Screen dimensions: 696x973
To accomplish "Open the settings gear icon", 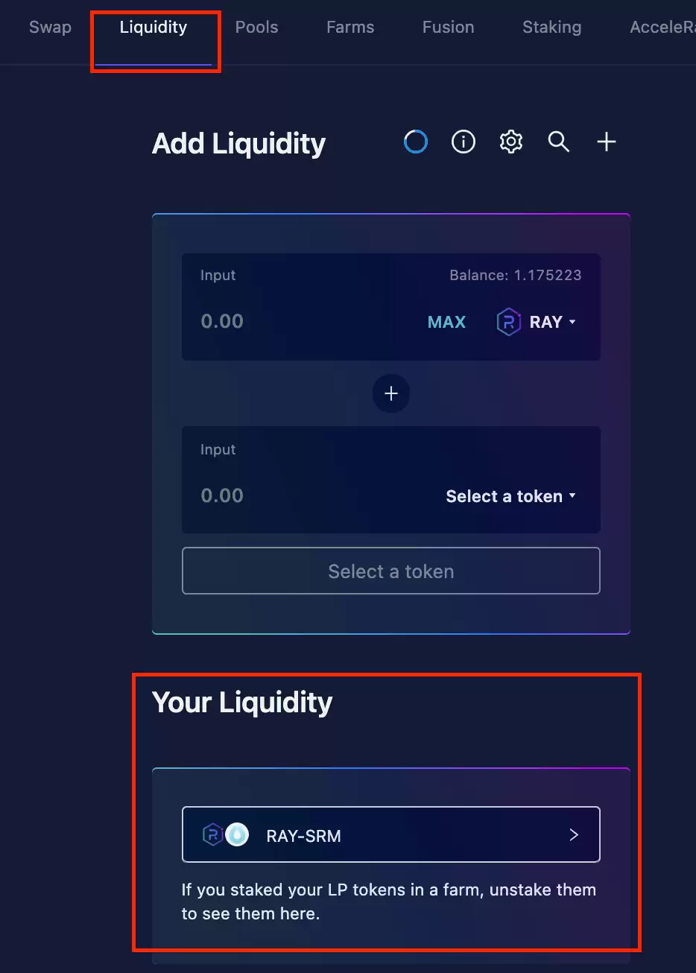I will click(x=511, y=142).
